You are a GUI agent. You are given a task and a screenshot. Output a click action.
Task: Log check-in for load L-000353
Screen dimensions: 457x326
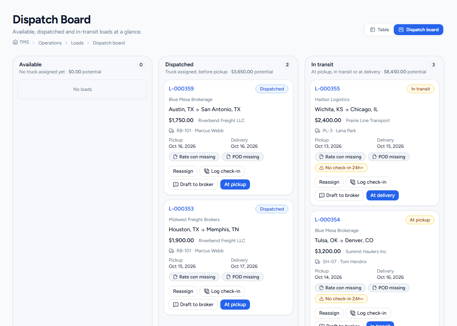222,291
